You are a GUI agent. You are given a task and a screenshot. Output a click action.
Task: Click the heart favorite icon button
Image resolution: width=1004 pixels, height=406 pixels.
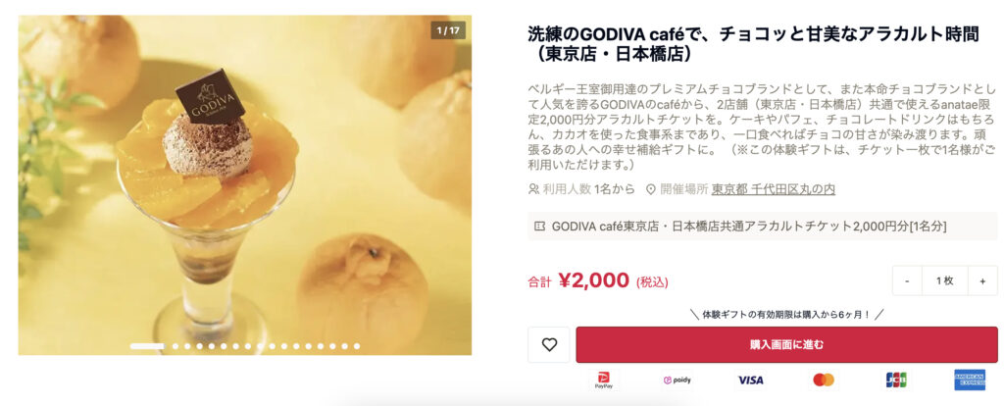[x=549, y=344]
